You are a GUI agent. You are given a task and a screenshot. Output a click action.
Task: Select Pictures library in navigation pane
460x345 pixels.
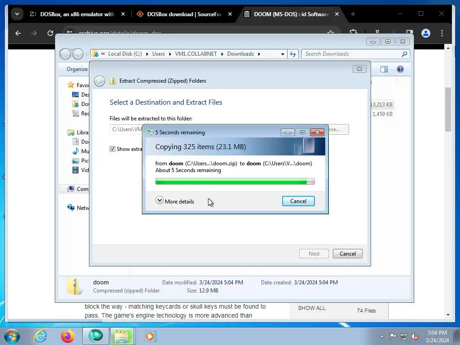(x=81, y=160)
